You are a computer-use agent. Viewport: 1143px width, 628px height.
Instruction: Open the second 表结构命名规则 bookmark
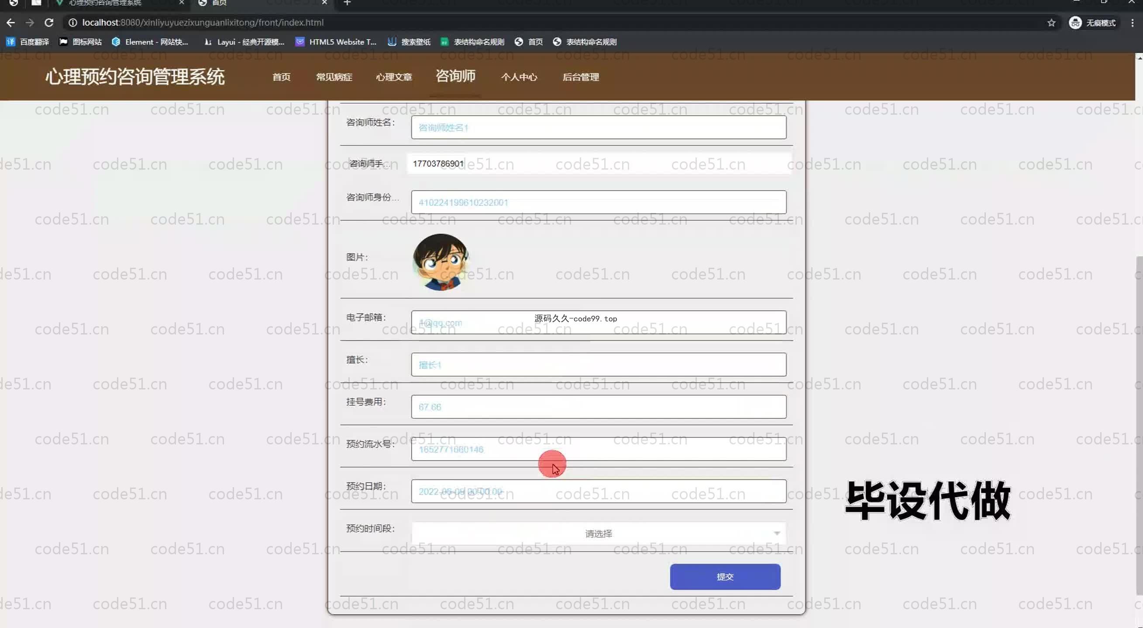tap(585, 42)
